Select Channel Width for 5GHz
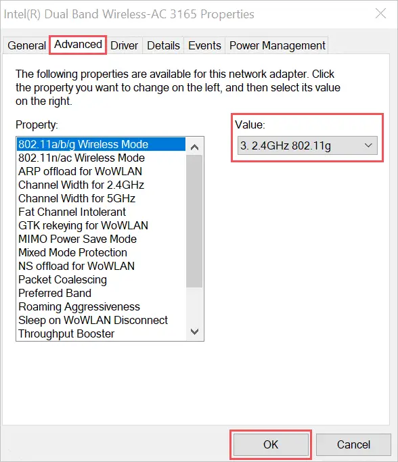Viewport: 398px width, 462px height. coord(101,199)
